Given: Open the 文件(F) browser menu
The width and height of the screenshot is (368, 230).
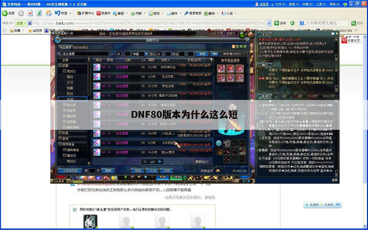Looking at the screenshot, I should tap(280, 4).
